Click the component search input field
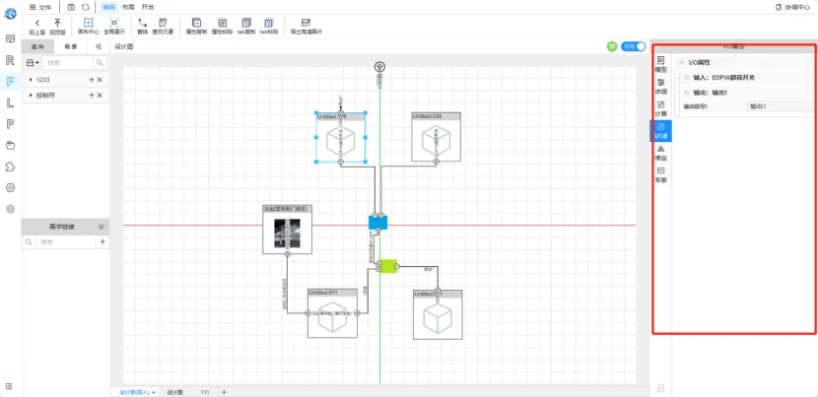This screenshot has height=397, width=818. (x=67, y=63)
